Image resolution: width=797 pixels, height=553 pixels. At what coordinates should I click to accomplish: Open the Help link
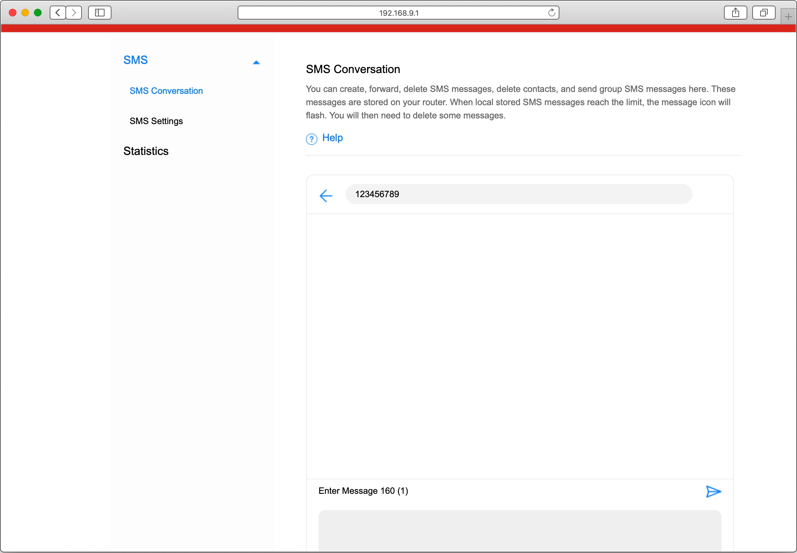tap(332, 138)
